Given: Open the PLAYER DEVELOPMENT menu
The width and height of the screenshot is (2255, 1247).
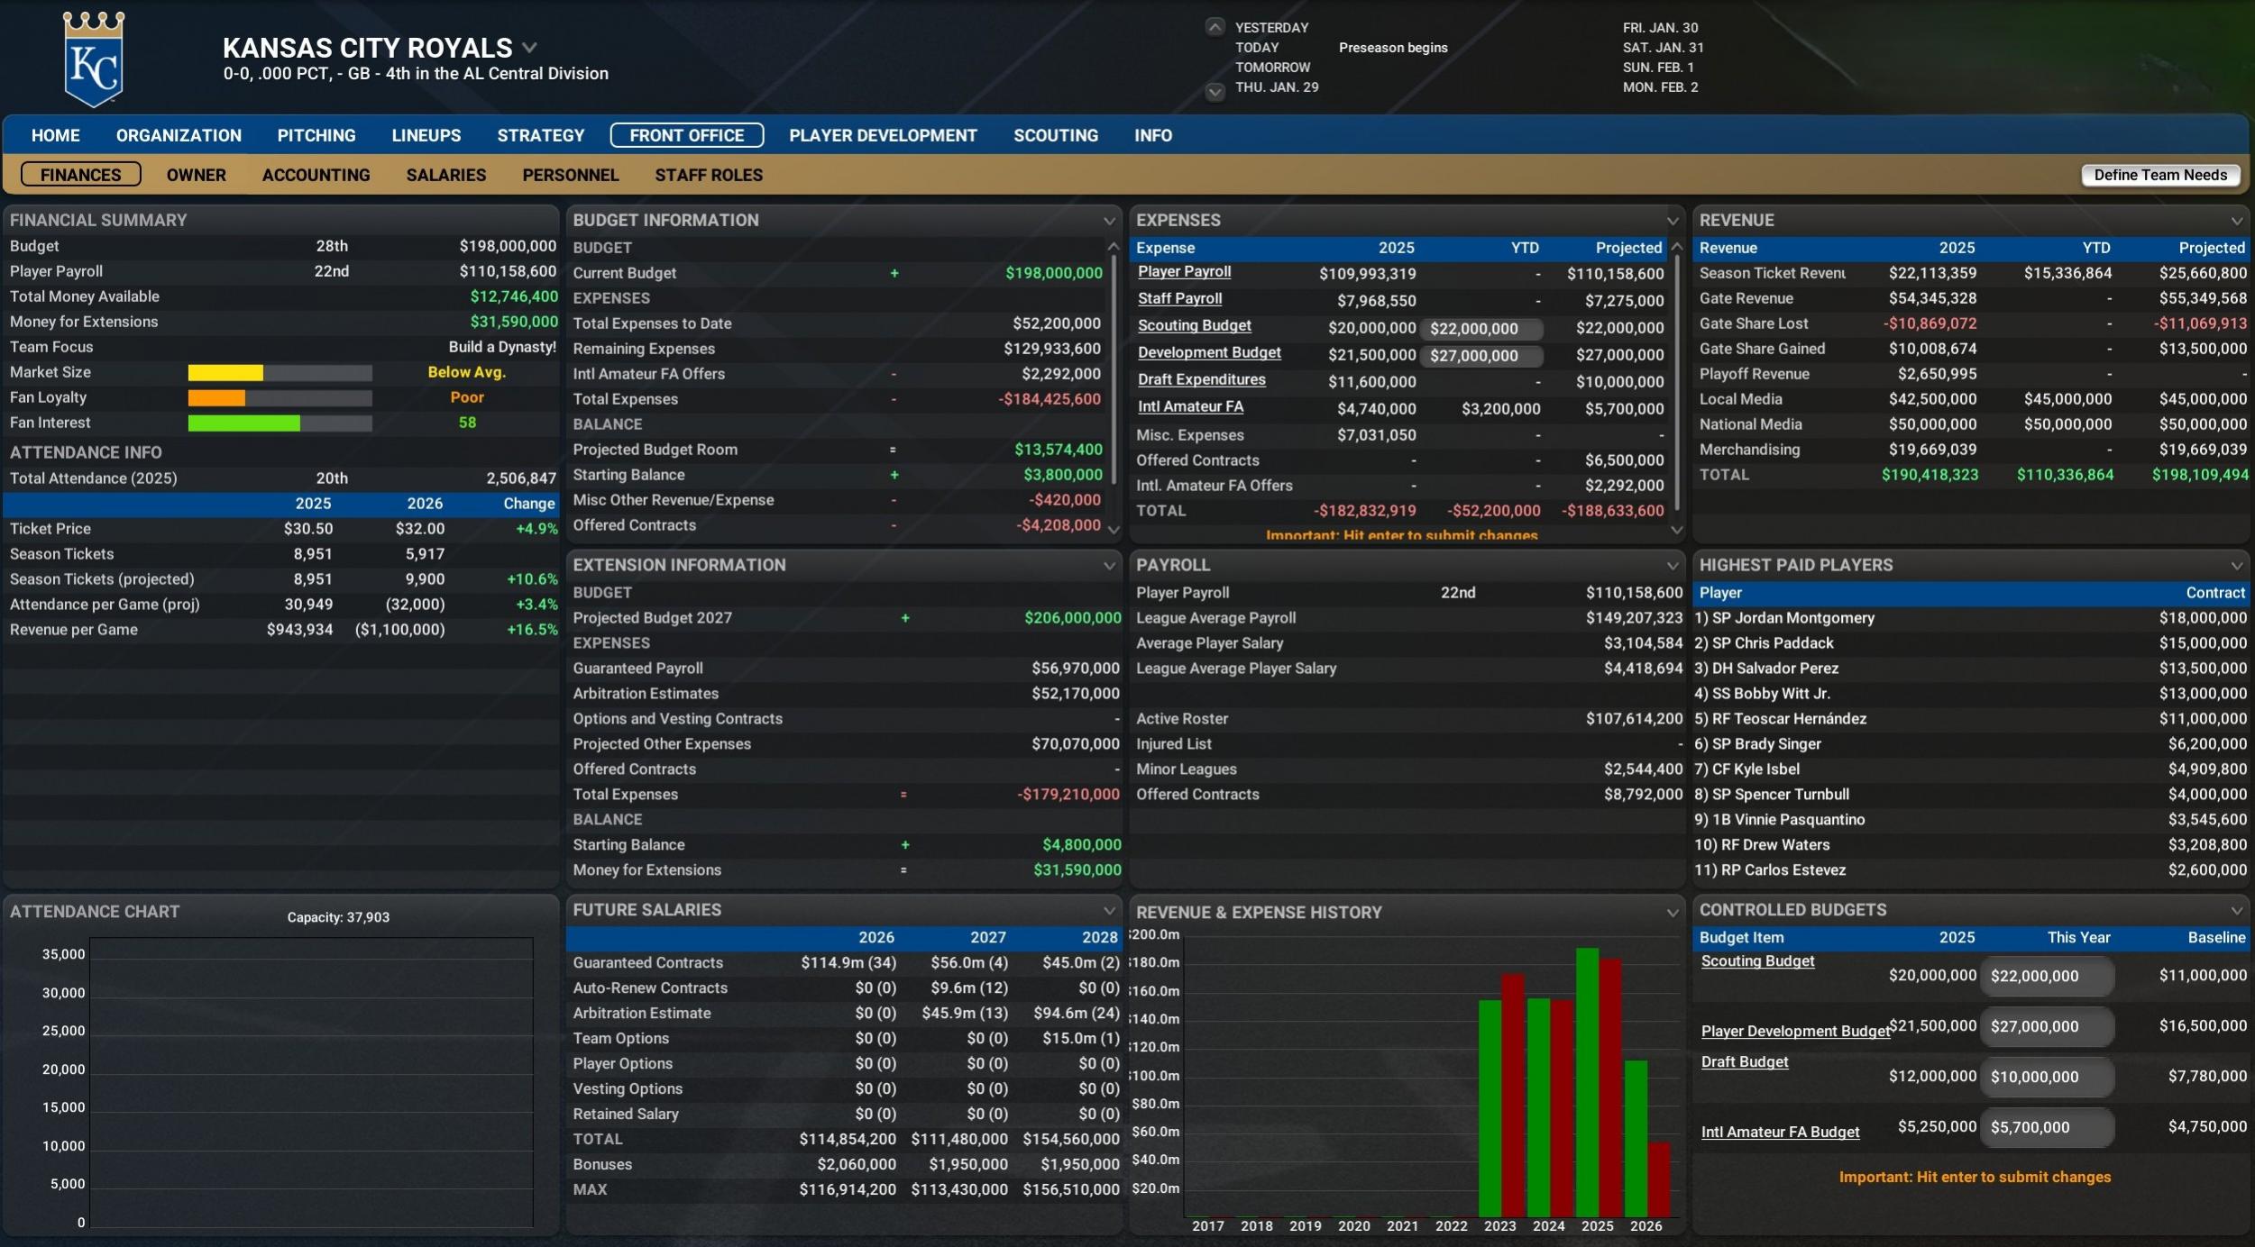Looking at the screenshot, I should click(x=883, y=135).
